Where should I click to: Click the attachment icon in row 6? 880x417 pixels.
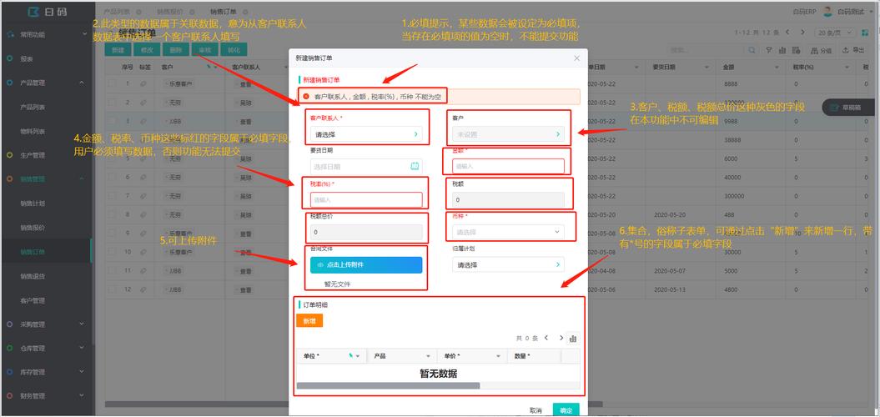point(143,178)
